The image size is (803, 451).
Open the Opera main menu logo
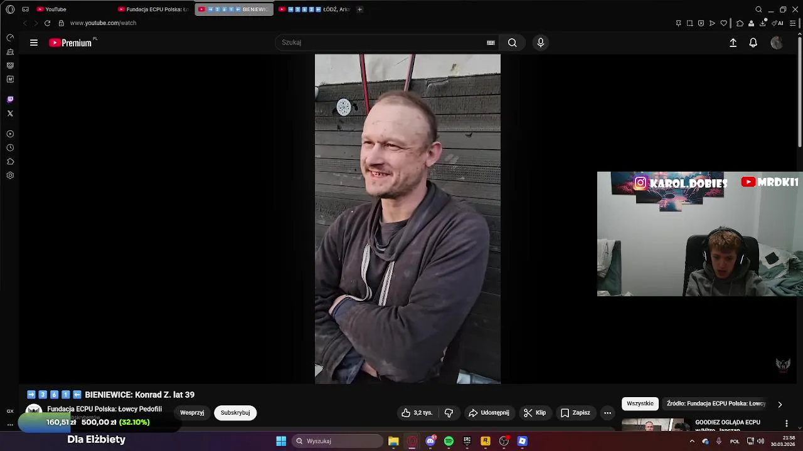10,9
